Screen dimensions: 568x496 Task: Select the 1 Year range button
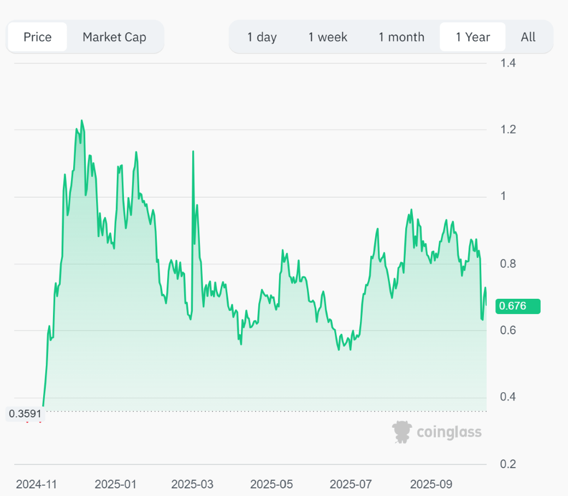(x=473, y=37)
